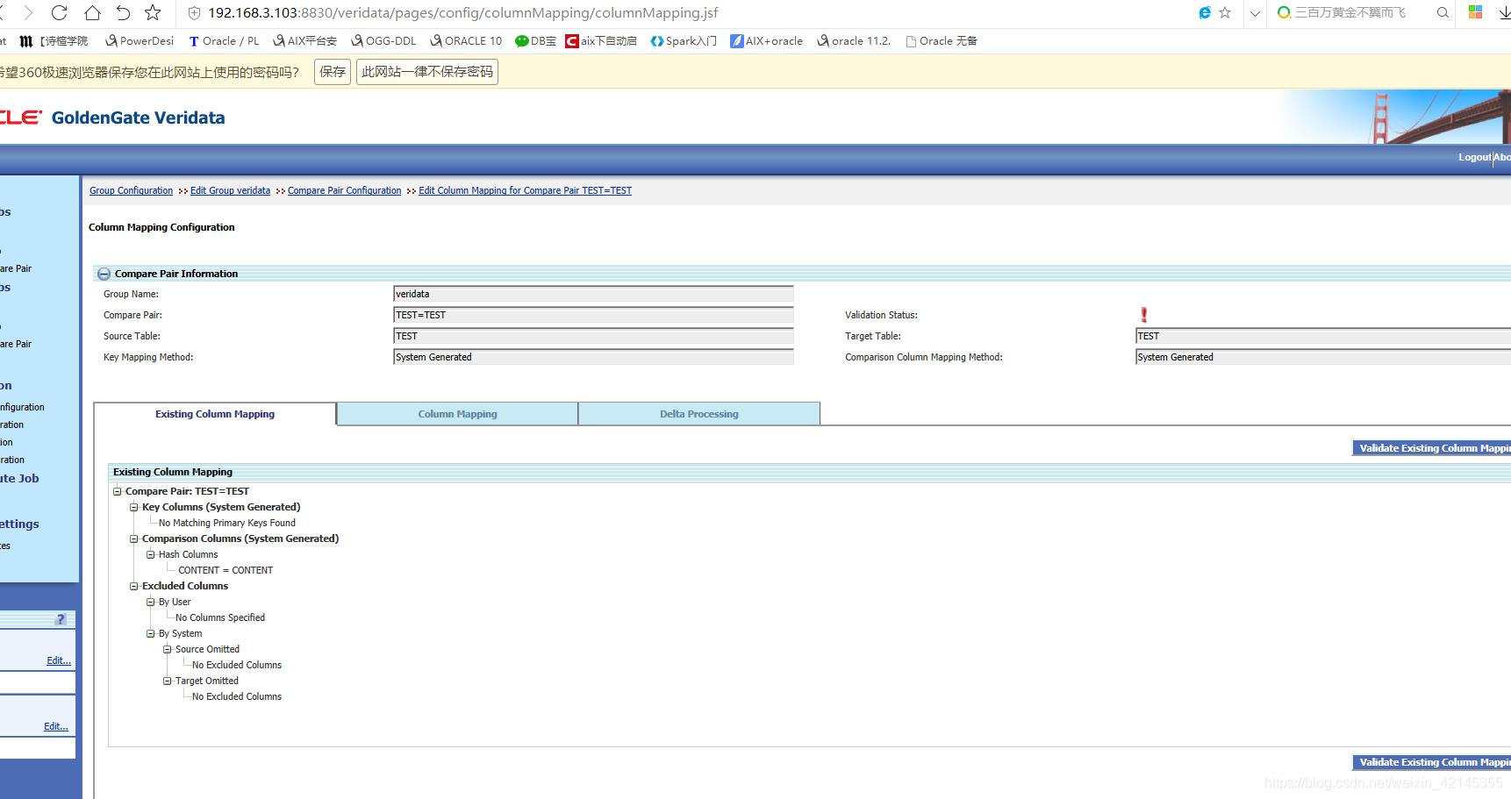Click top Validate Existing Column Mapping button
The image size is (1511, 799).
(x=1431, y=448)
